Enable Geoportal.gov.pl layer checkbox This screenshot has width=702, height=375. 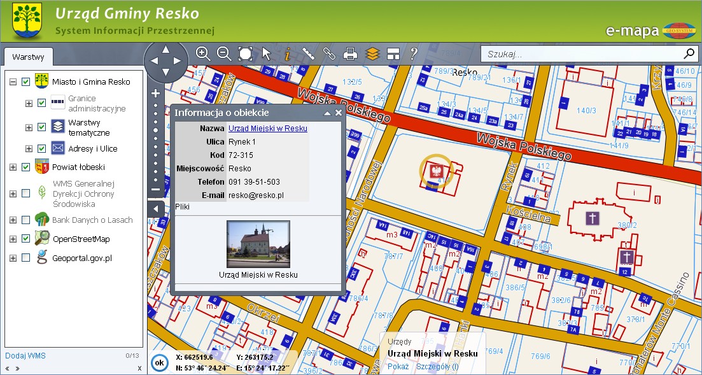(x=26, y=258)
